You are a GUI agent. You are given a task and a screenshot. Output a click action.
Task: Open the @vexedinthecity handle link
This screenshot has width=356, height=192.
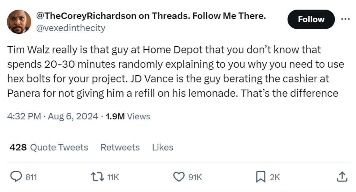click(x=71, y=28)
